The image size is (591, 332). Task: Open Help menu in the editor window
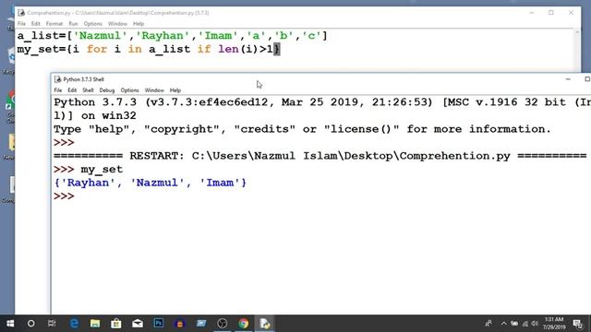[x=139, y=24]
